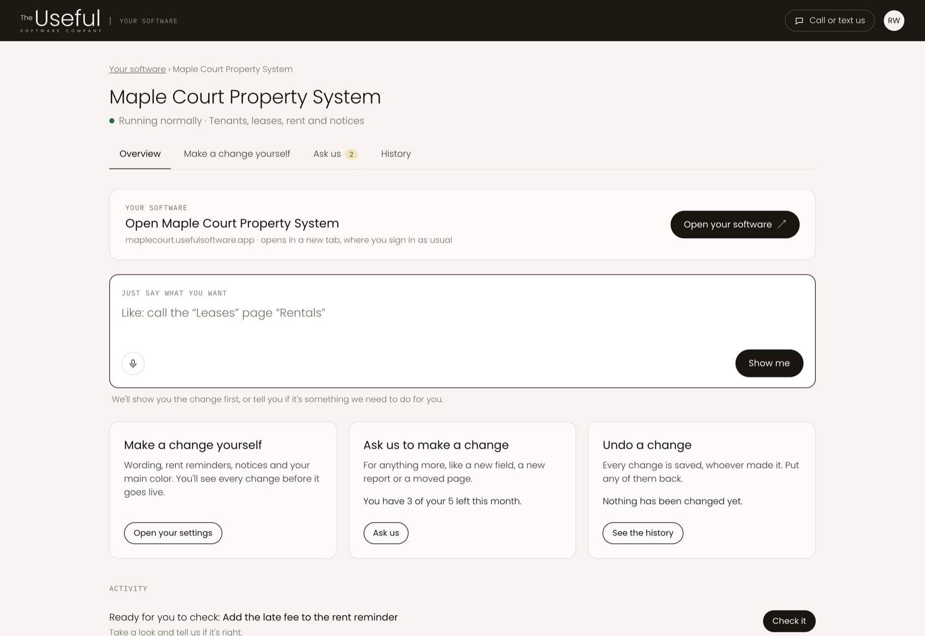The width and height of the screenshot is (925, 636).
Task: Click Take a look and tell us text
Action: pos(176,632)
